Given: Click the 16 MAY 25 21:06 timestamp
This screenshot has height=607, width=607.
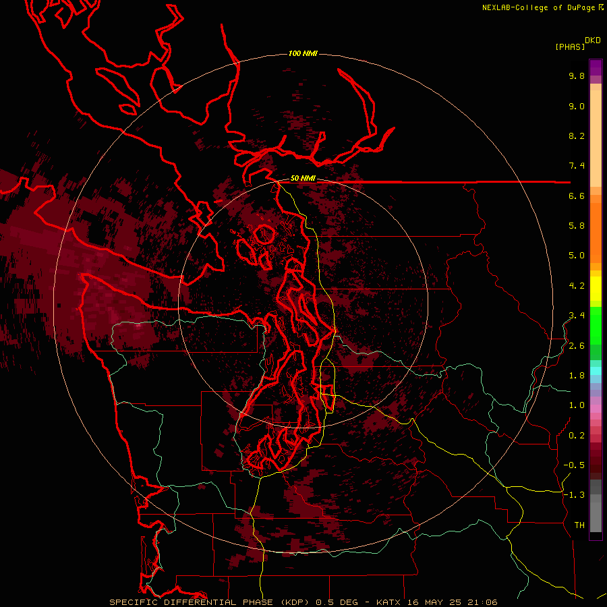Looking at the screenshot, I should (x=452, y=602).
